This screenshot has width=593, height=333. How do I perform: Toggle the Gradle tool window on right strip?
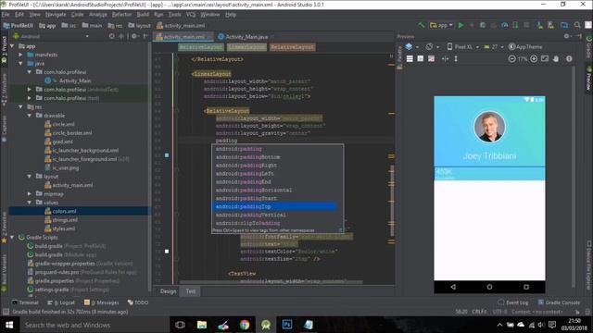[588, 47]
